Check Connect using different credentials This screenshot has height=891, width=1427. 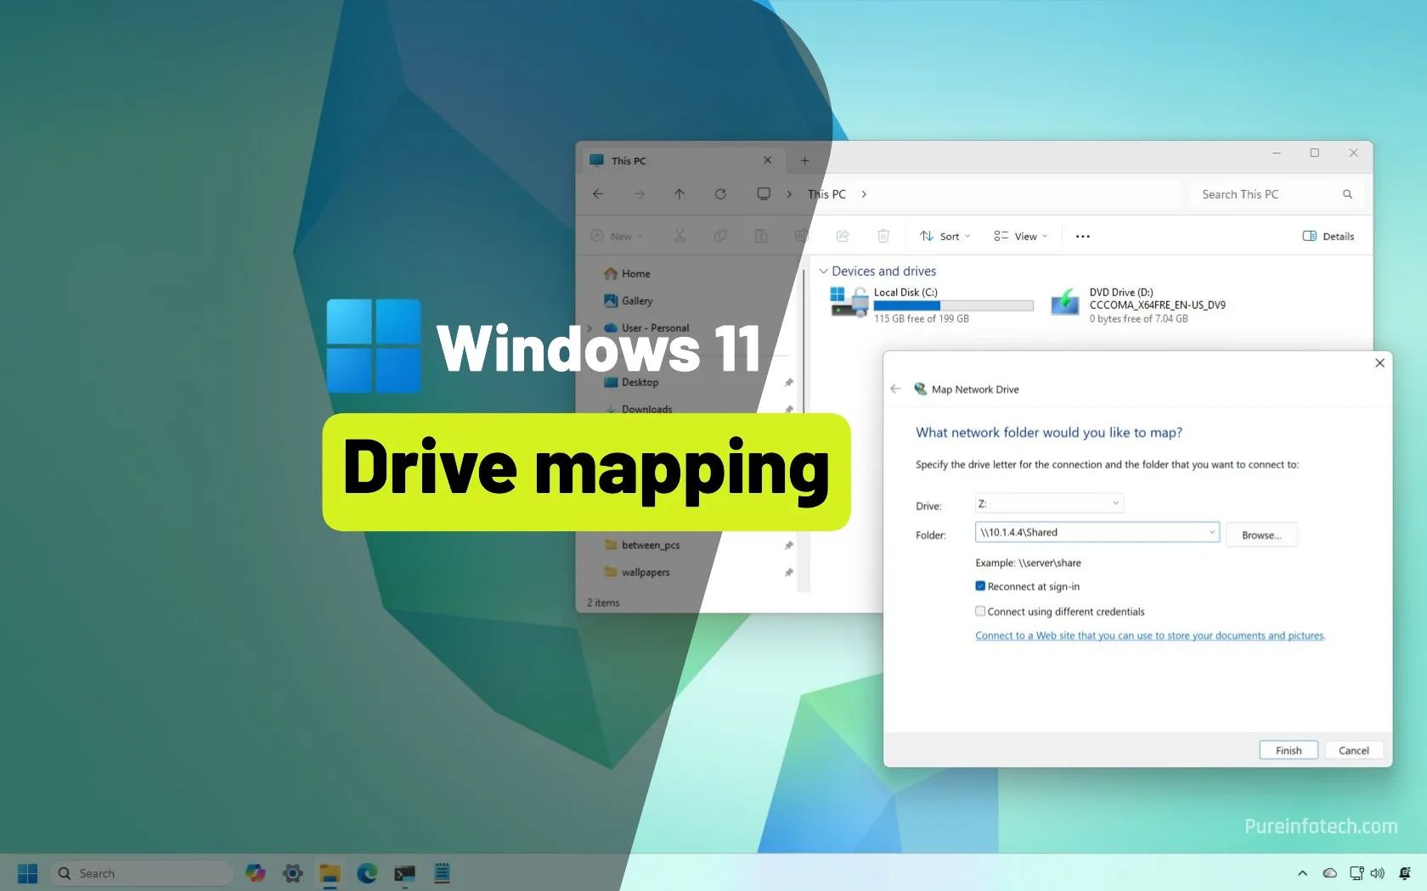click(x=979, y=611)
